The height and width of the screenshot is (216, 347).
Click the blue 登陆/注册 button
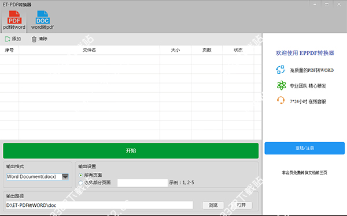point(305,148)
